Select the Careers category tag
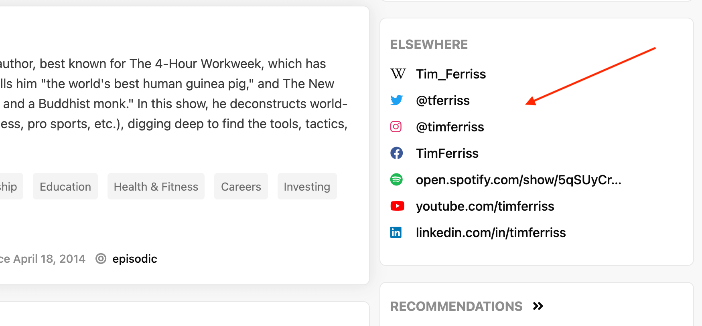Screen dimensions: 702x326 (x=241, y=187)
